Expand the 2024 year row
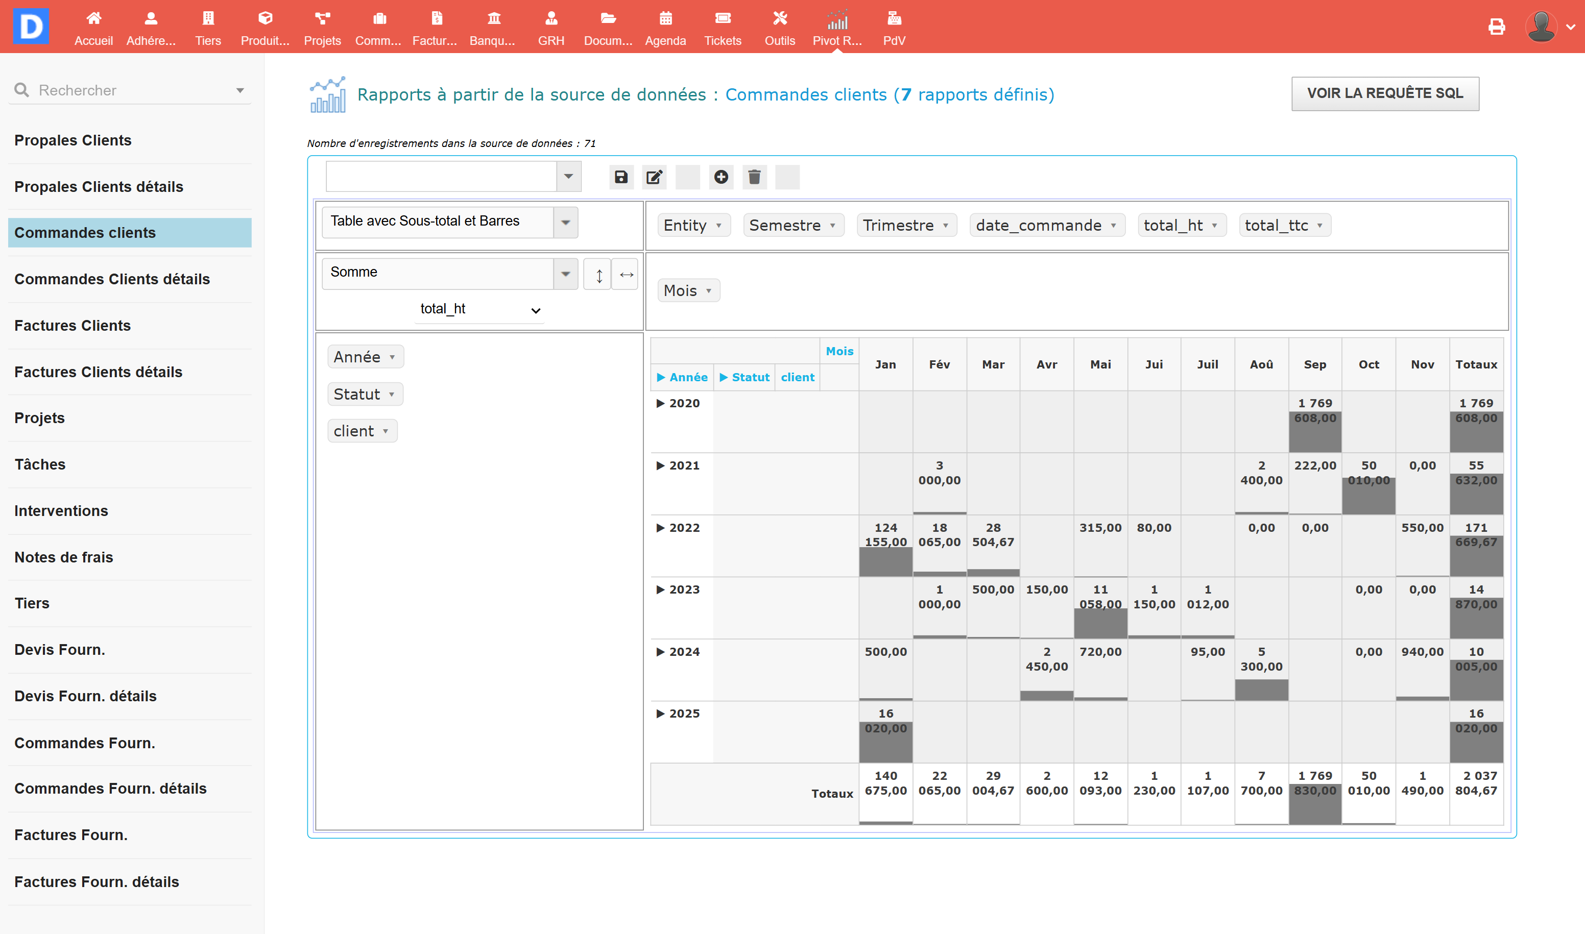1585x934 pixels. point(660,651)
